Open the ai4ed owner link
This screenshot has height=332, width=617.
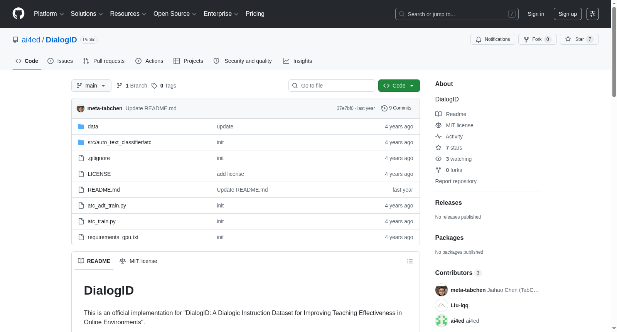(x=31, y=40)
